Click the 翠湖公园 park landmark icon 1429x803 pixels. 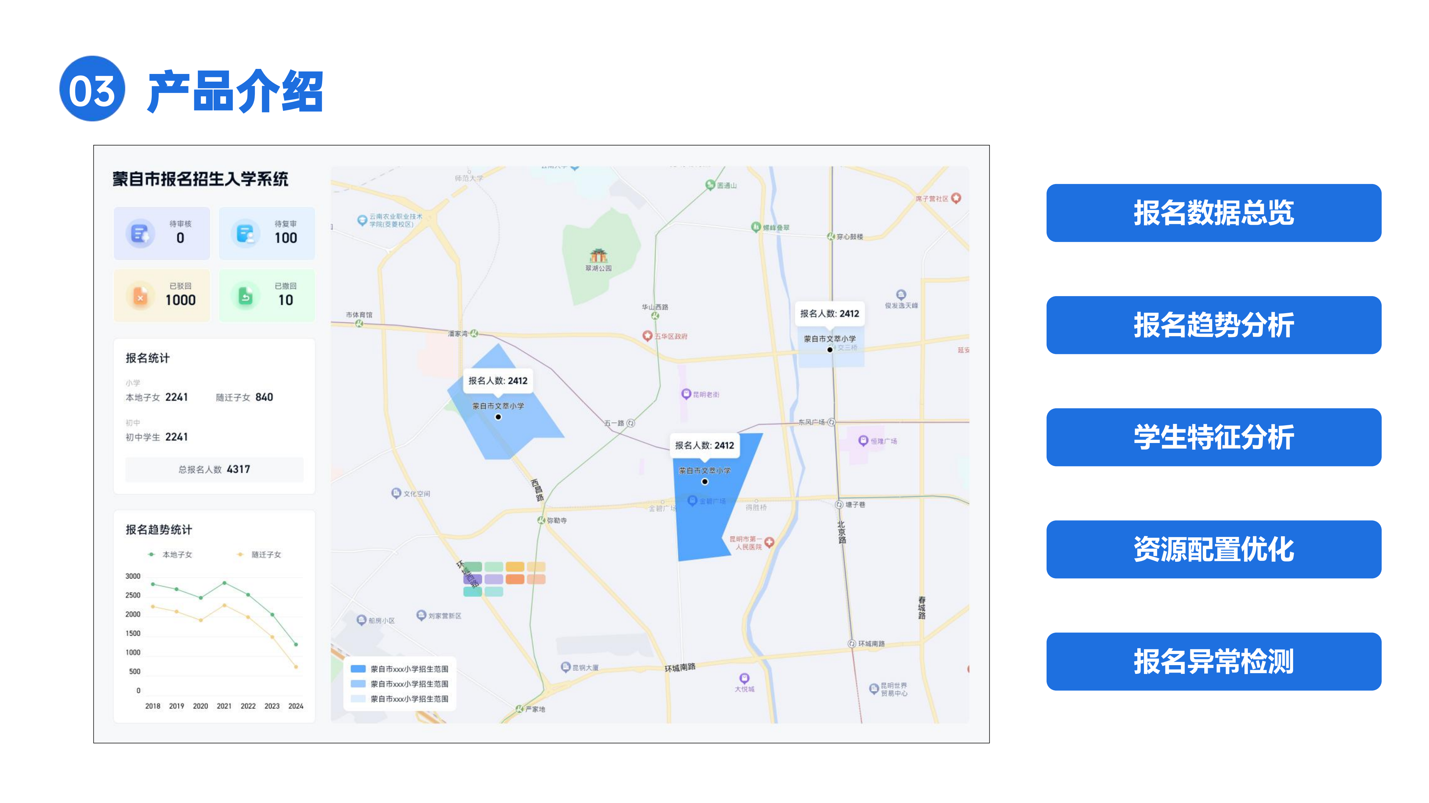598,256
